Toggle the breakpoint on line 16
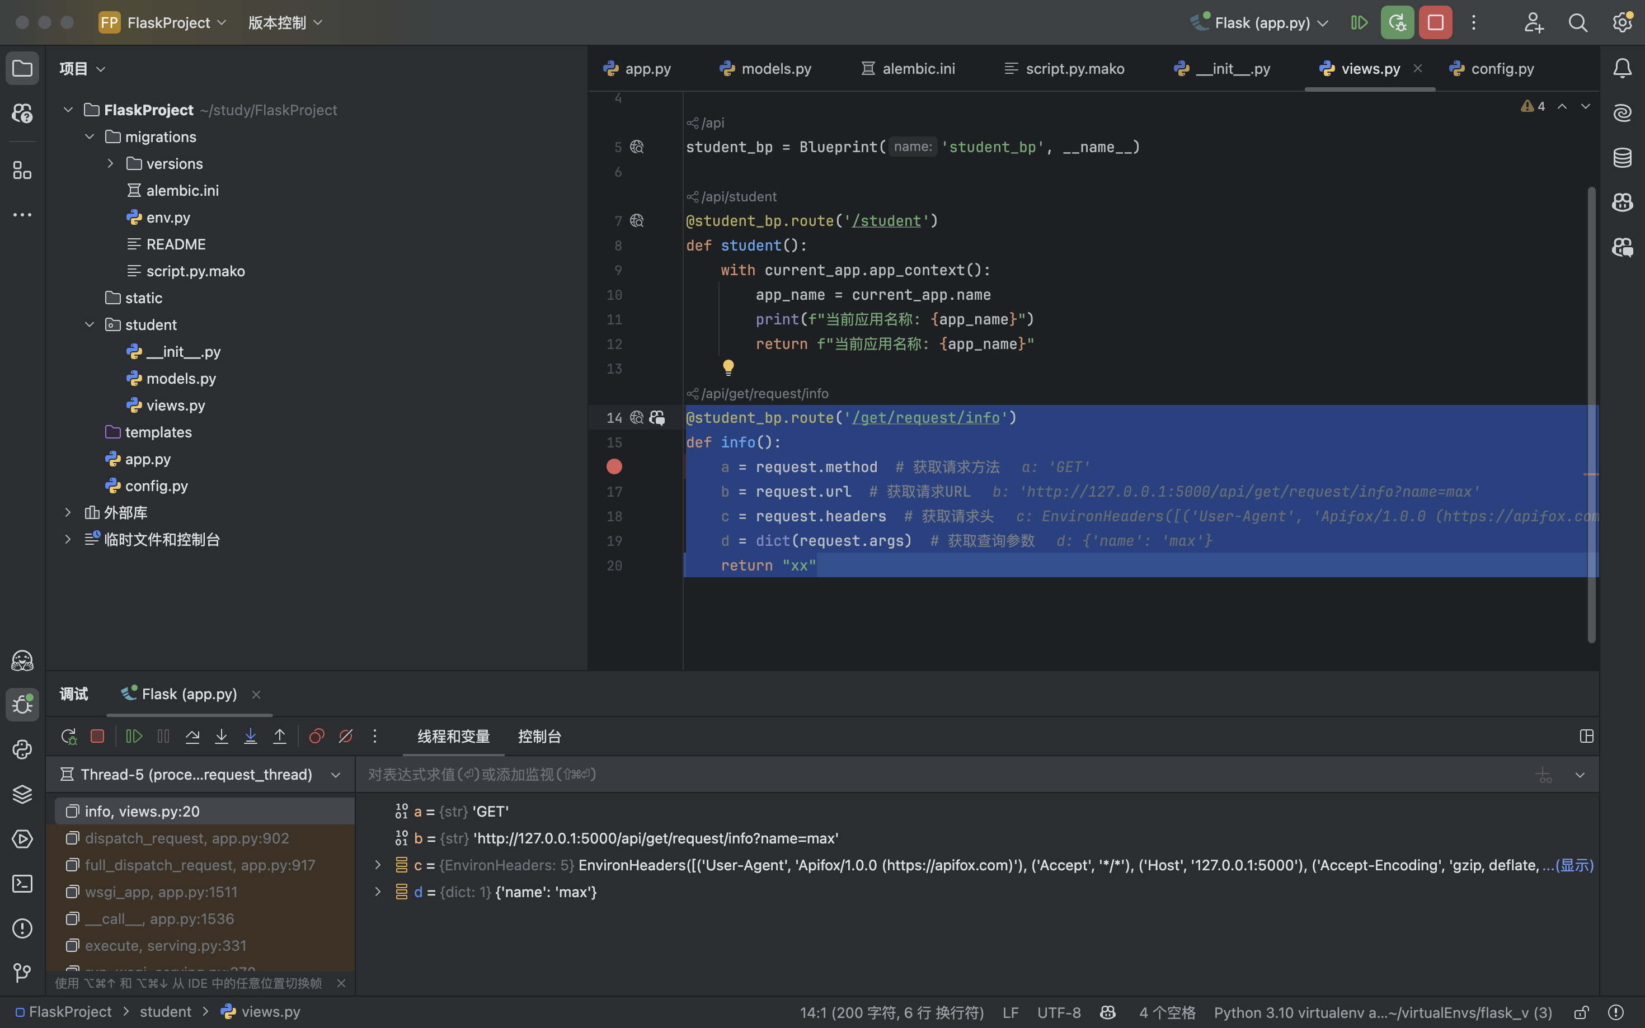 tap(614, 466)
